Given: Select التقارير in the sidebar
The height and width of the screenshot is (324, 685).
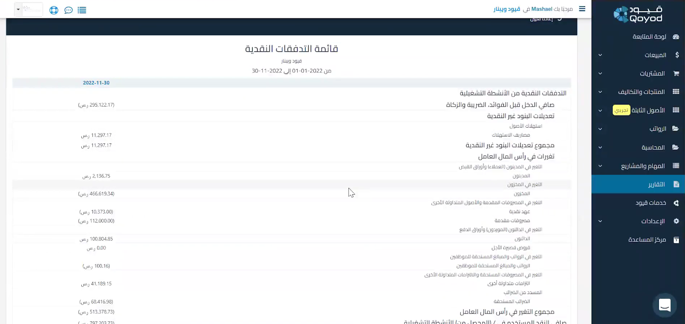Looking at the screenshot, I should [x=656, y=184].
